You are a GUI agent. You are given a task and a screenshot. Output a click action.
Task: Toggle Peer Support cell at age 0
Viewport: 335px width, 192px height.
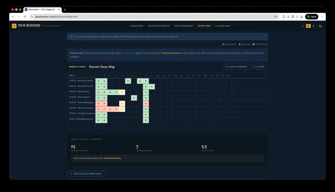[98, 98]
